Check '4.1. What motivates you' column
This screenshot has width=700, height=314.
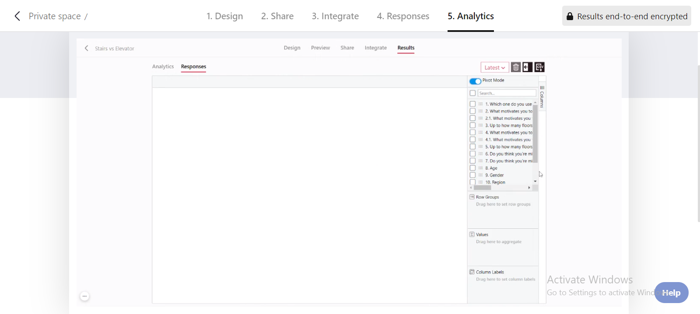coord(472,140)
